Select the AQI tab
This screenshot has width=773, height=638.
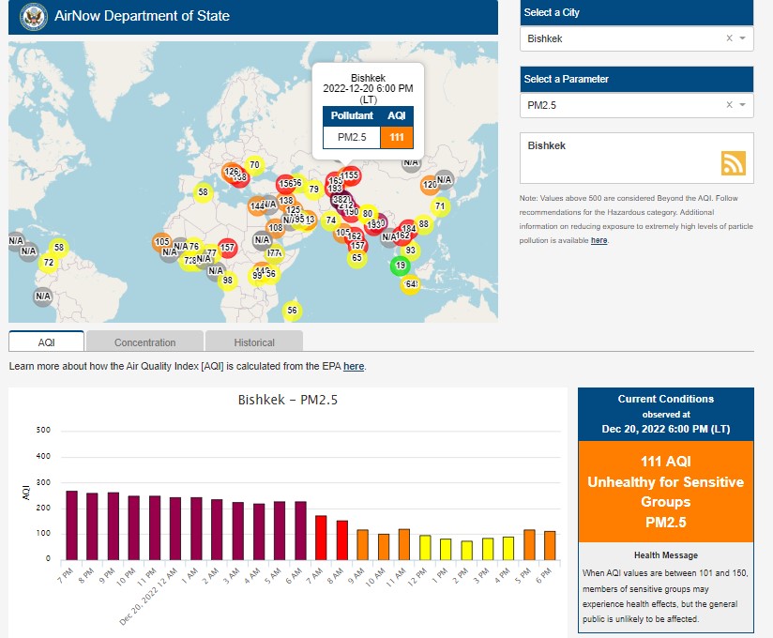47,342
